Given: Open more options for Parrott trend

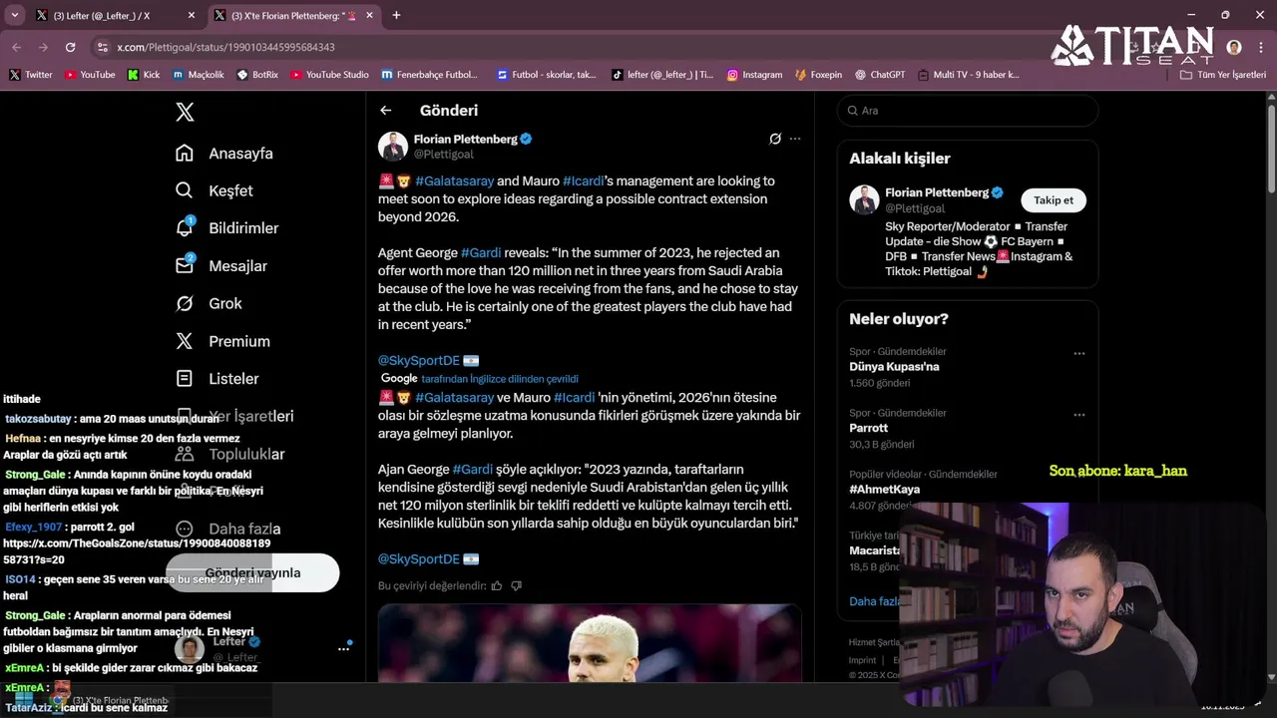Looking at the screenshot, I should [1078, 415].
